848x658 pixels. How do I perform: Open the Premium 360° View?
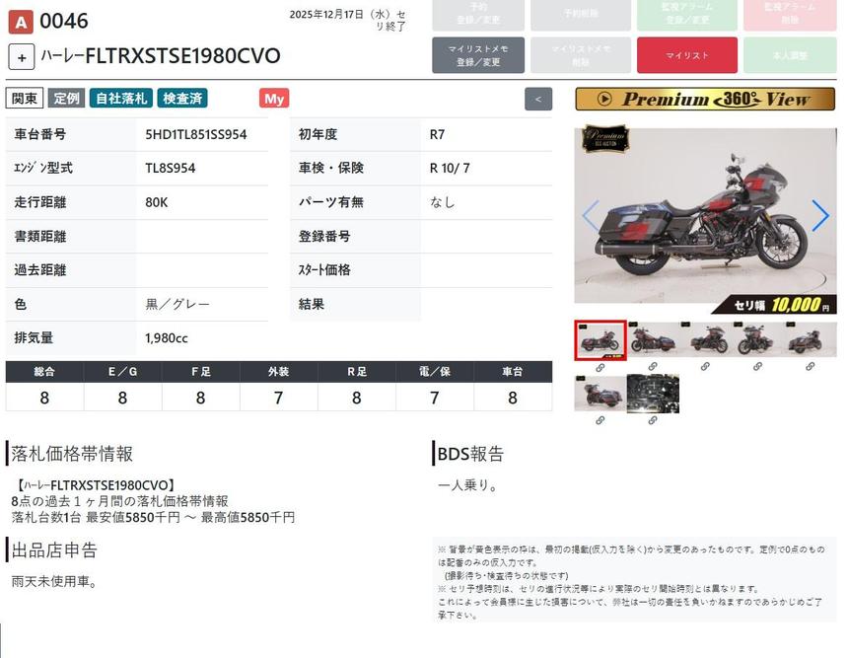coord(705,99)
